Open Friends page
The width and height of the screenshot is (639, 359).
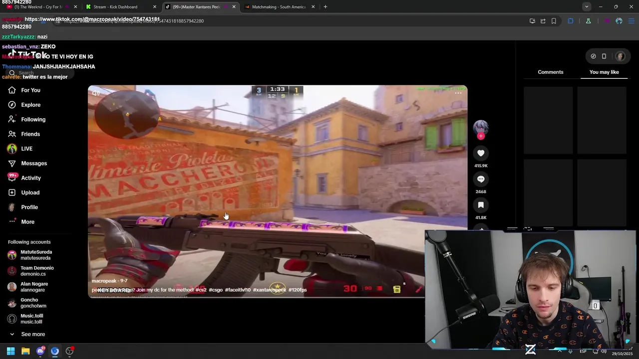click(30, 134)
